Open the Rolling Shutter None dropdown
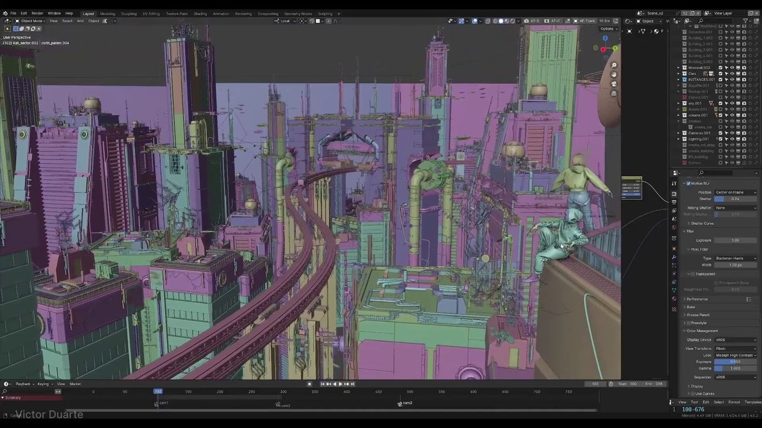 point(736,207)
